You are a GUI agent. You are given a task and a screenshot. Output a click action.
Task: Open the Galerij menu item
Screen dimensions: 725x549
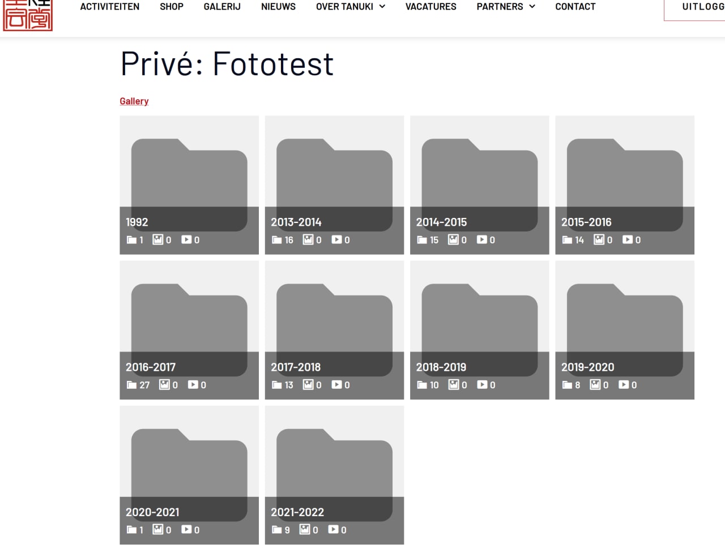coord(222,7)
